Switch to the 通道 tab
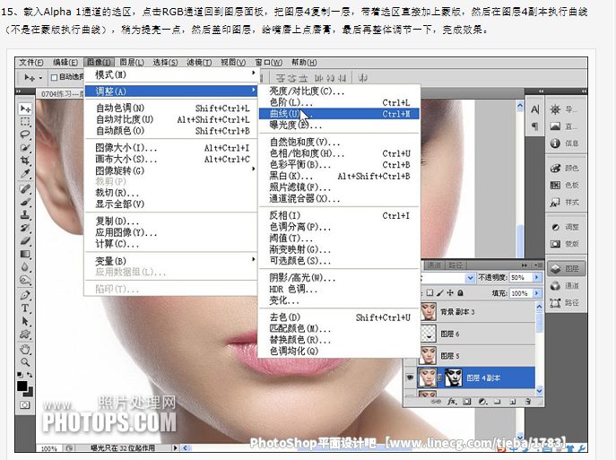Screen dimensions: 616x460 click(x=434, y=265)
